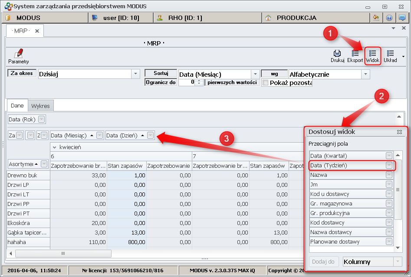The width and height of the screenshot is (411, 277).
Task: Expand the Sortuj Data (Miesiąc) dropdown
Action: [255, 74]
